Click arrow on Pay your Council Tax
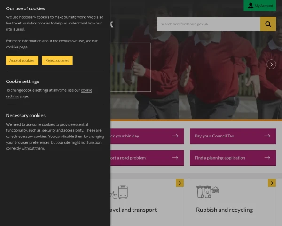This screenshot has height=226, width=282. click(x=267, y=136)
